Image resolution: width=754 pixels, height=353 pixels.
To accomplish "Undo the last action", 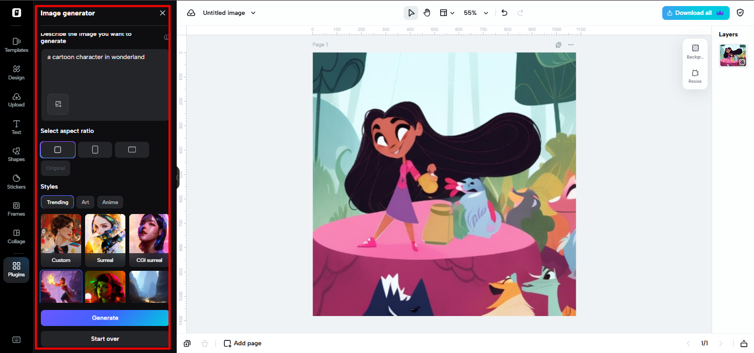I will coord(504,12).
